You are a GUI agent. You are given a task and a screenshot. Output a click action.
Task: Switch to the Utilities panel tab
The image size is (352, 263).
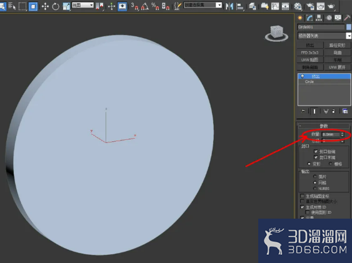[347, 18]
